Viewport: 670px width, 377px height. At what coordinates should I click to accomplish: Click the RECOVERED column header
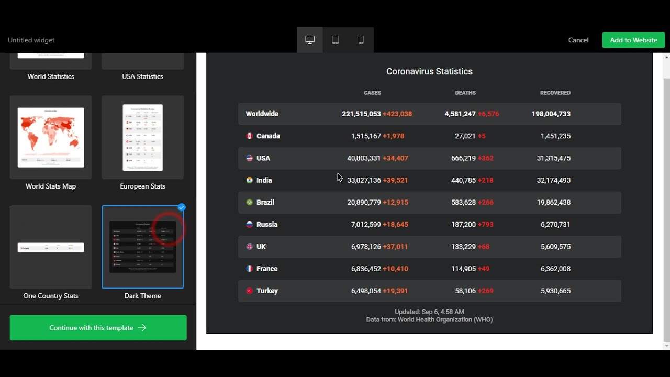pos(555,93)
